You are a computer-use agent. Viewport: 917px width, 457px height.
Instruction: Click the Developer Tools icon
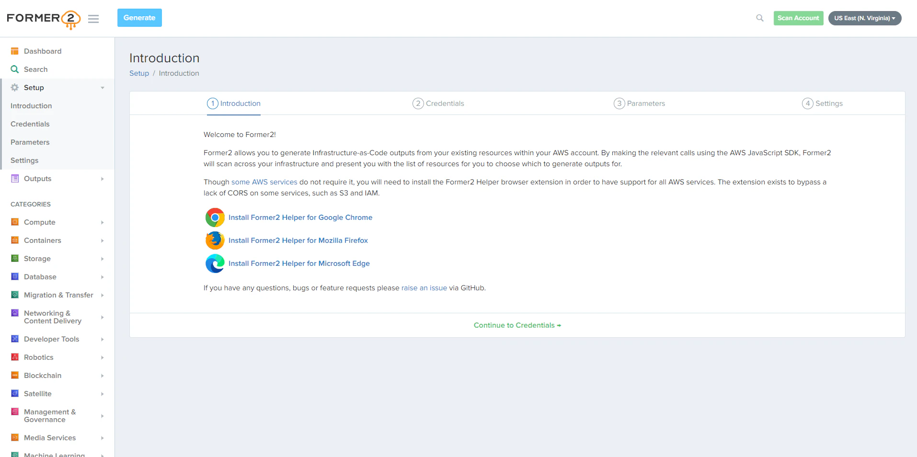click(x=15, y=339)
